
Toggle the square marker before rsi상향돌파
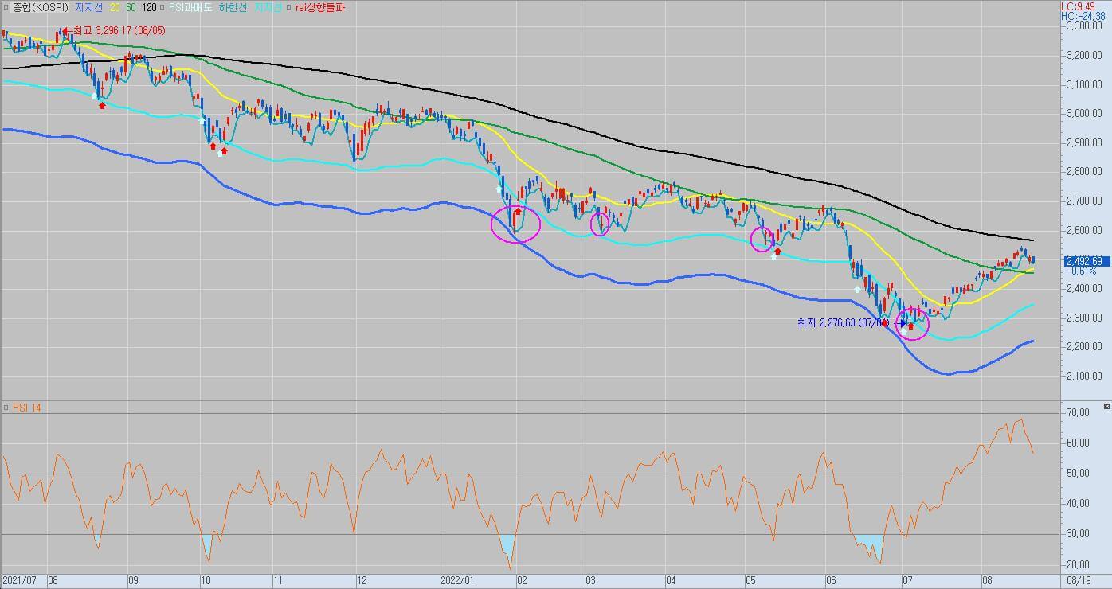tap(289, 7)
